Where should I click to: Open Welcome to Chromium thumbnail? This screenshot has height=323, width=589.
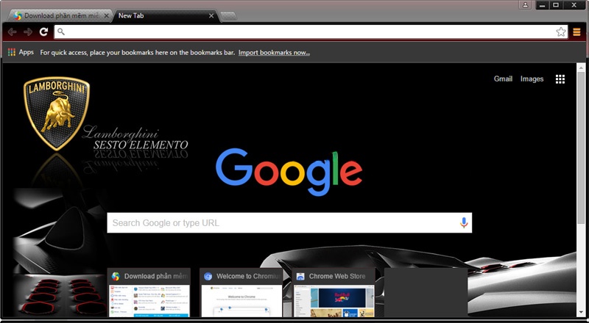241,292
